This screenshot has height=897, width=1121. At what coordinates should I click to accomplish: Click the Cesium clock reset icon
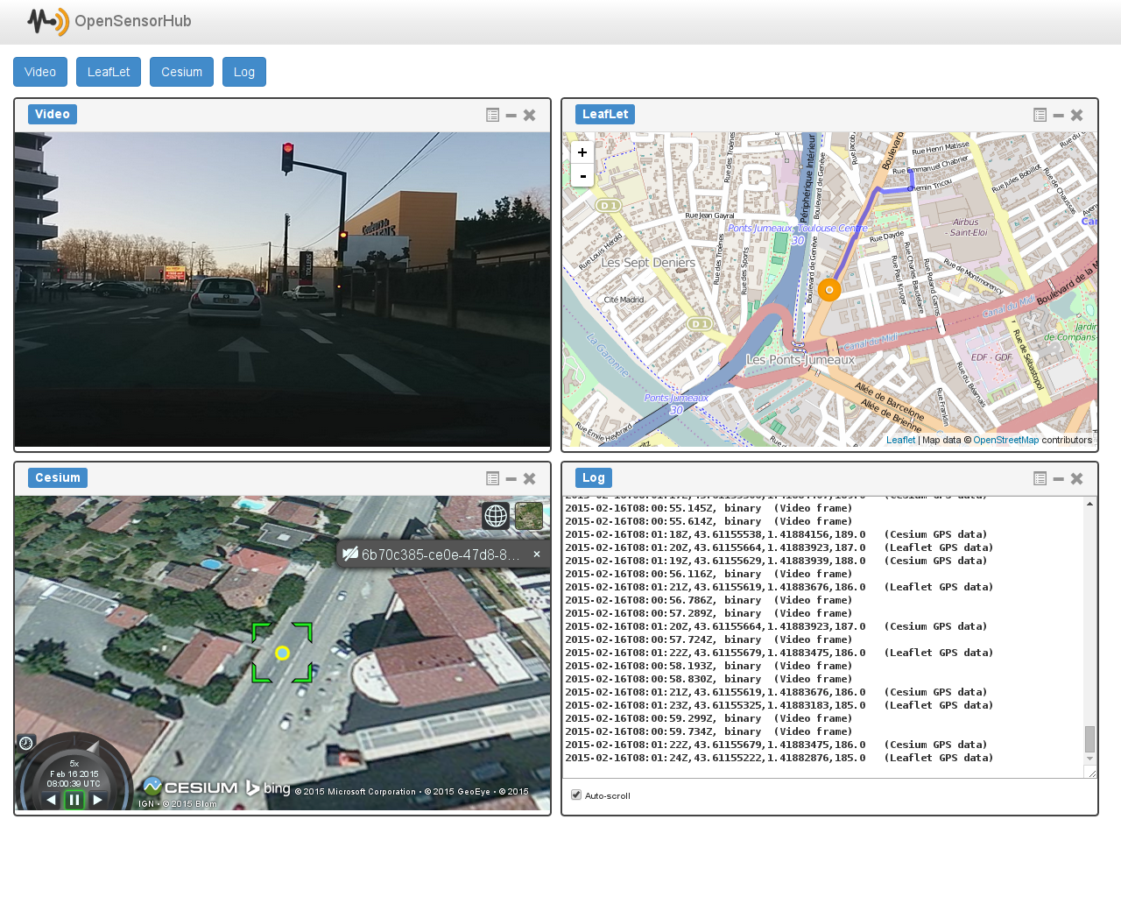[26, 743]
